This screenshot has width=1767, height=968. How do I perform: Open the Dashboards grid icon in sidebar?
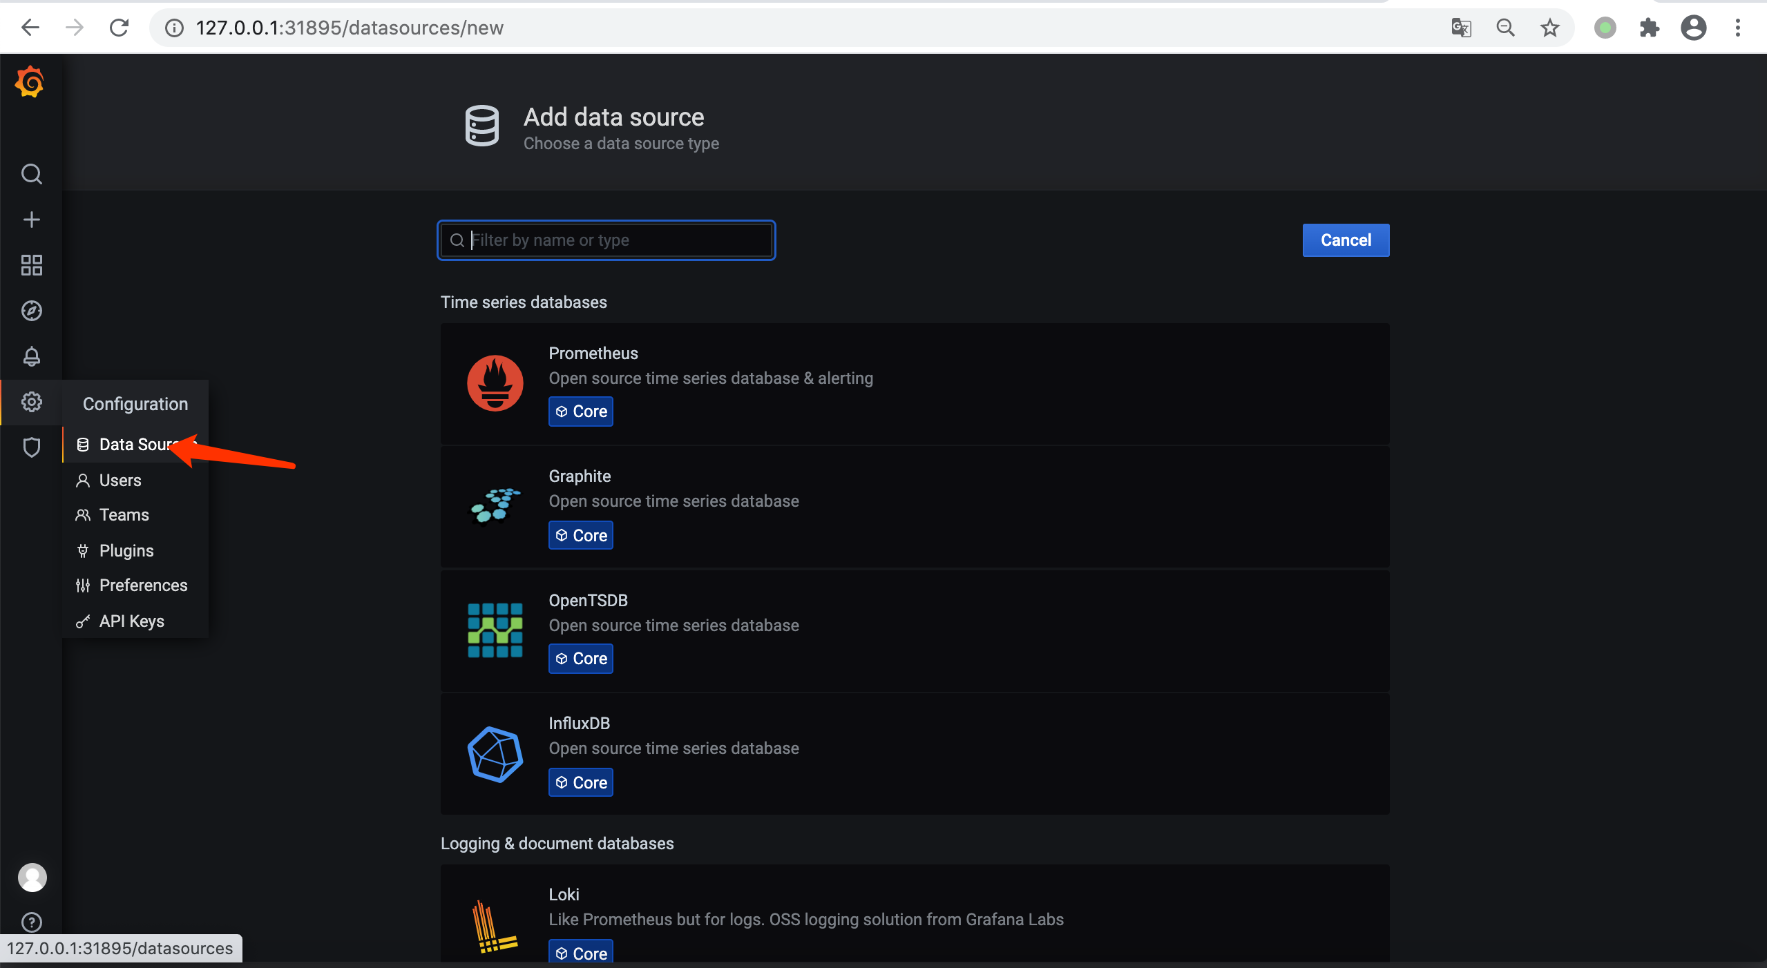point(32,265)
